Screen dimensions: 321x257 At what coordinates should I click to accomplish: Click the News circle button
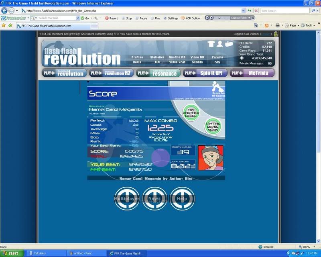[x=154, y=198]
